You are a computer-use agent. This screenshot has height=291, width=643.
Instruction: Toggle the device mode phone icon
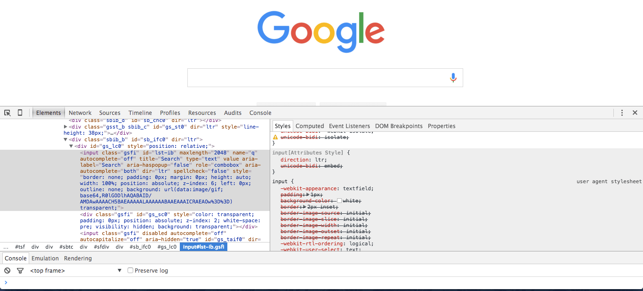(20, 113)
